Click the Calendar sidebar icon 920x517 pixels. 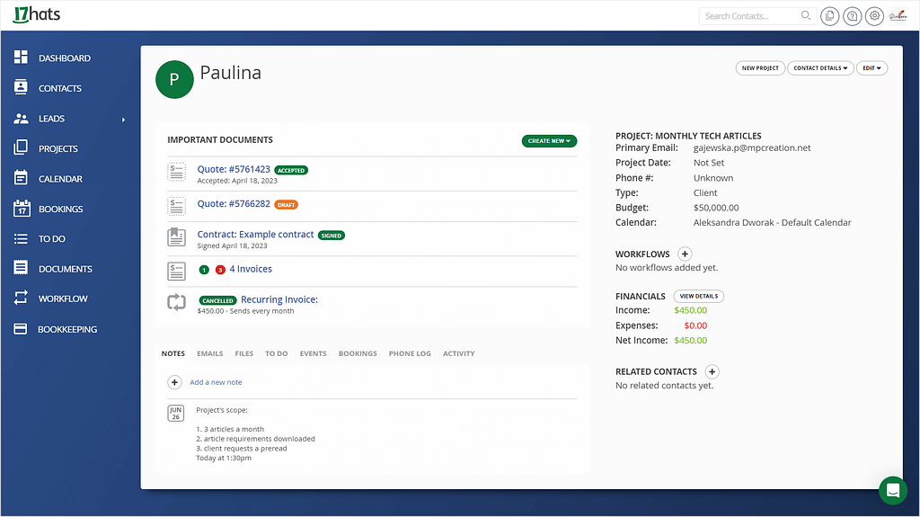click(x=21, y=177)
